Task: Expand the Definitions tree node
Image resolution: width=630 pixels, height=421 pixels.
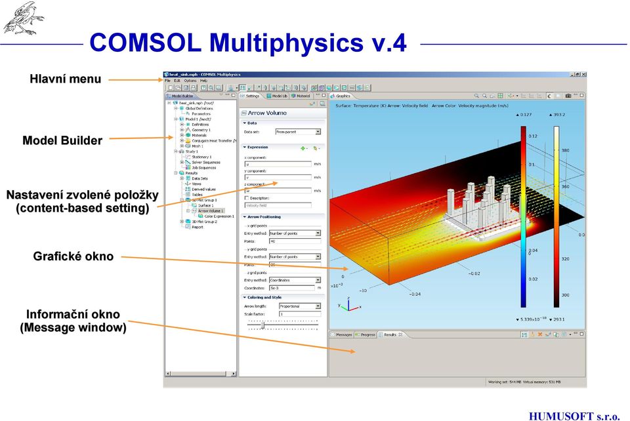Action: point(182,125)
